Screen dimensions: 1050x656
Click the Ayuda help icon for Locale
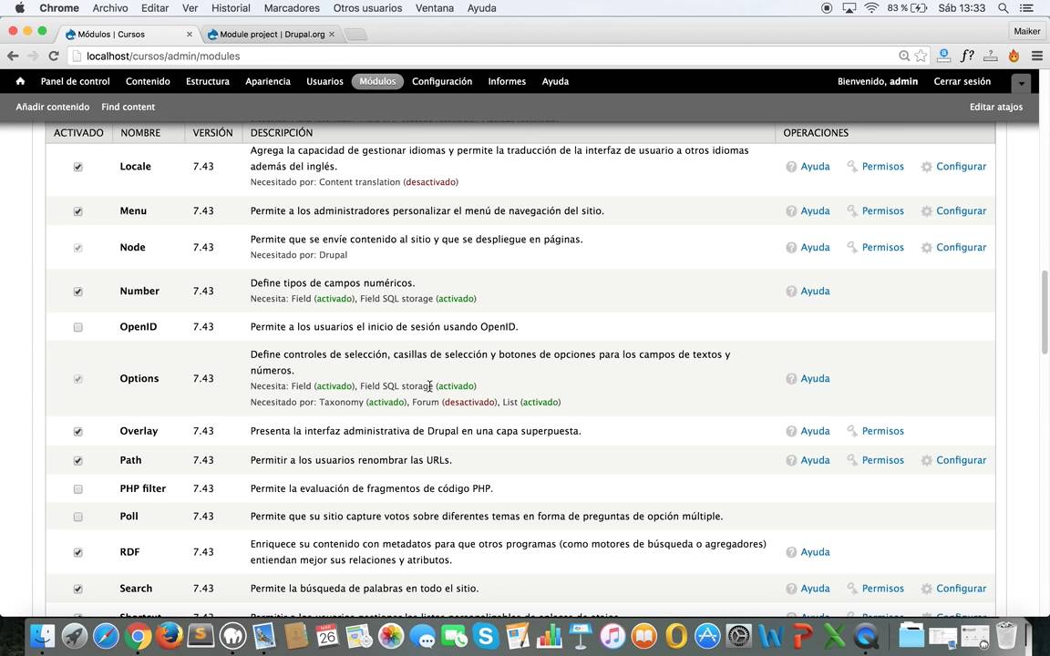(791, 167)
